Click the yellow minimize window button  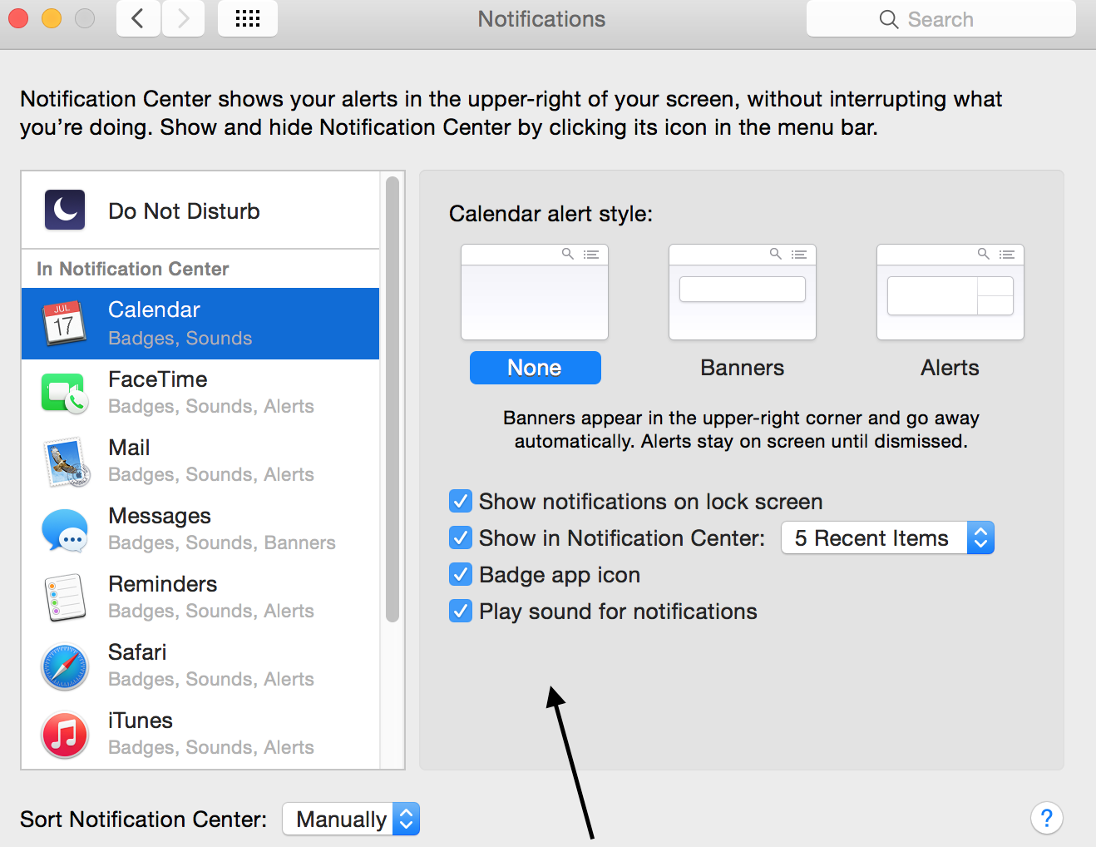coord(52,17)
